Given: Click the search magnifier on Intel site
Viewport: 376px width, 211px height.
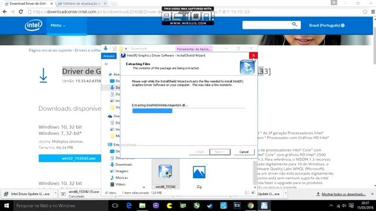Looking at the screenshot, I should click(294, 25).
